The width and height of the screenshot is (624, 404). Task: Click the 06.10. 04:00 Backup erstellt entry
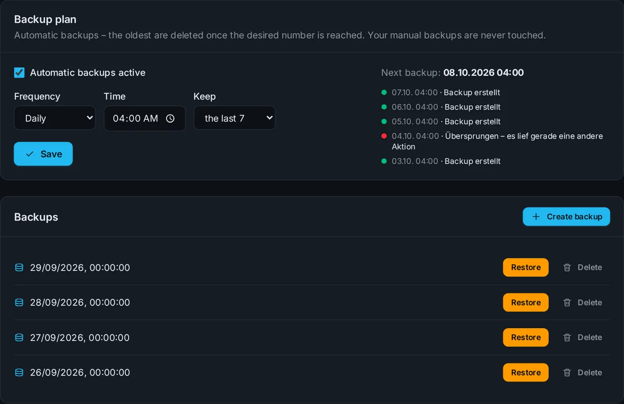click(446, 107)
